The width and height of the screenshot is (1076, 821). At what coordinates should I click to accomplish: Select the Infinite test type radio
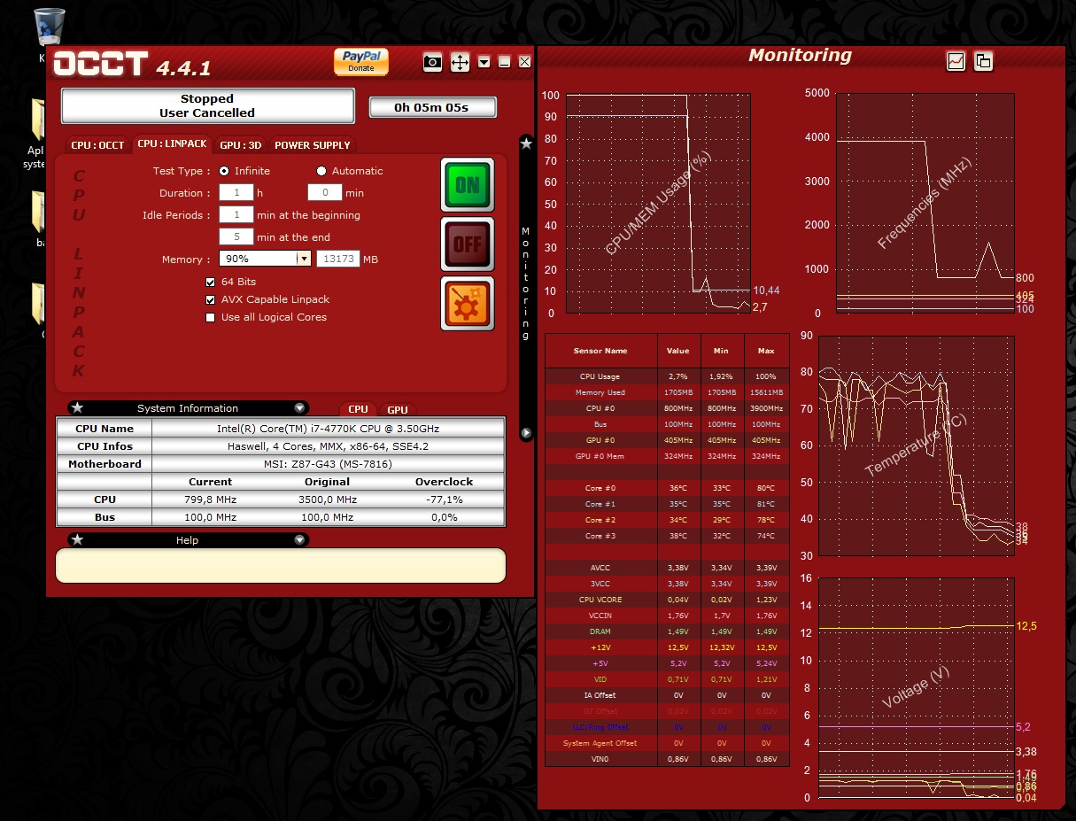[223, 171]
